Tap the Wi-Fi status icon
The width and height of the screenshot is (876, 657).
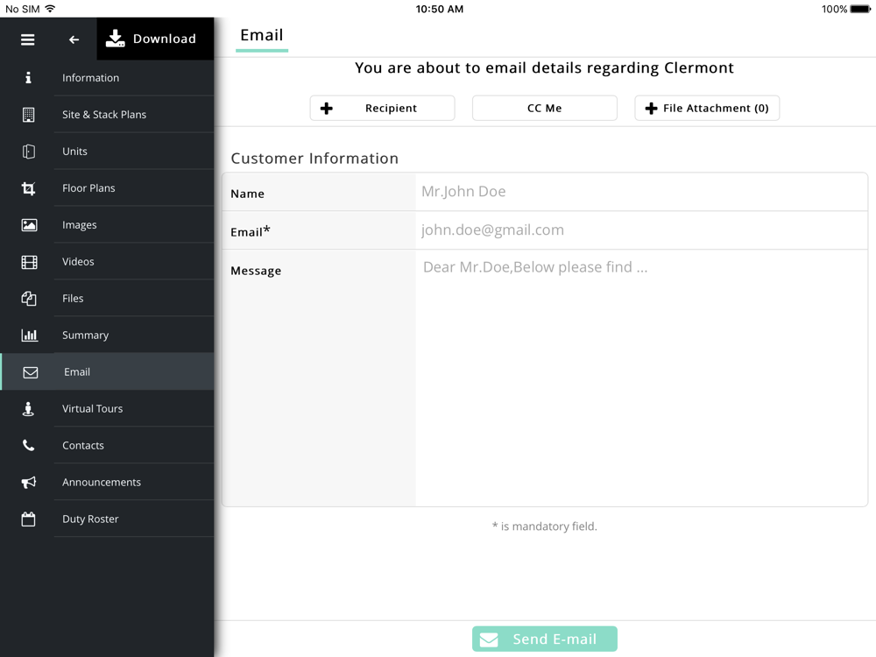[50, 9]
